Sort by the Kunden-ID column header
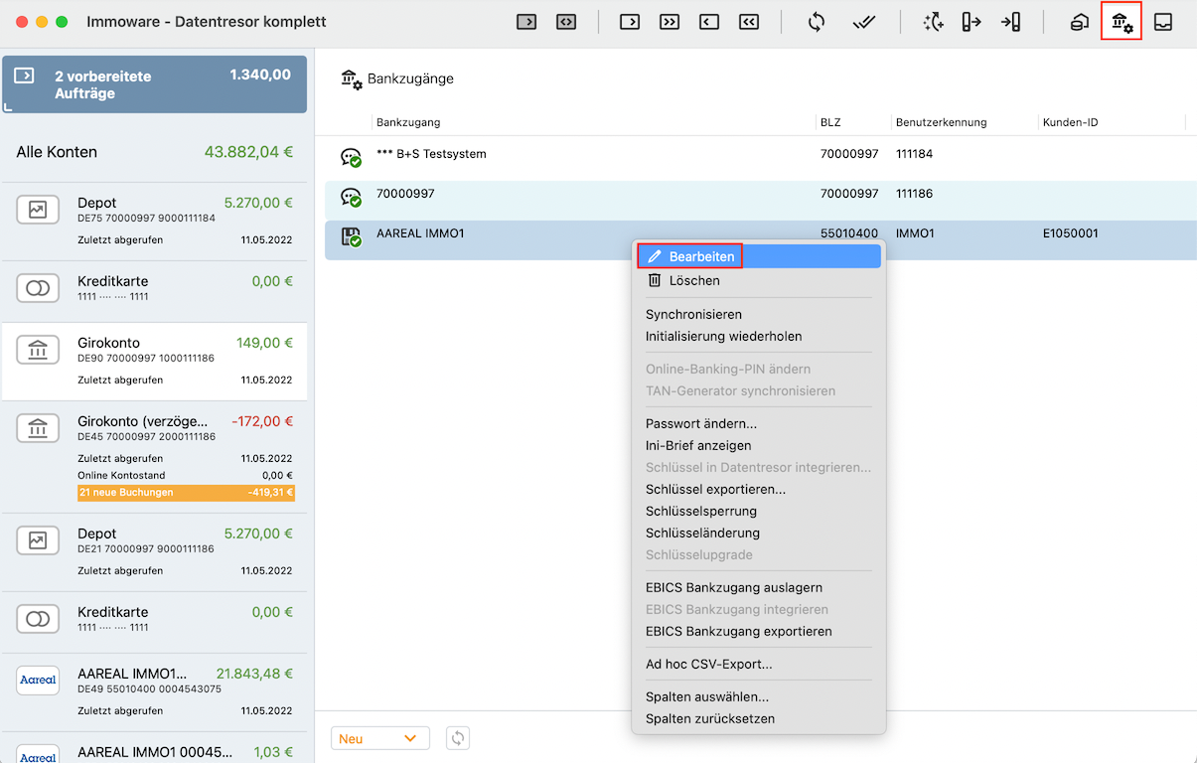Image resolution: width=1197 pixels, height=763 pixels. coord(1112,122)
